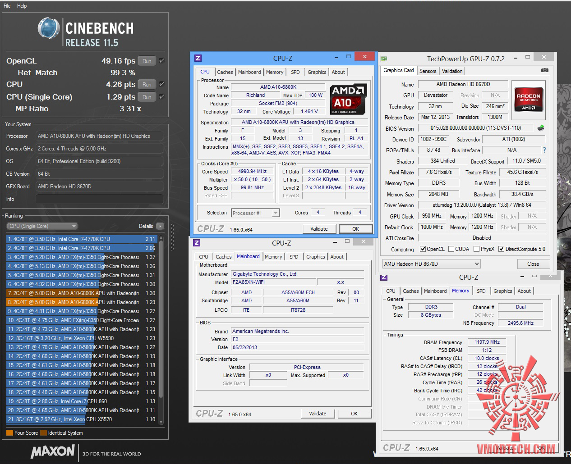
Task: Click the BIOS date 05/22/2013 field
Action: coord(297,347)
